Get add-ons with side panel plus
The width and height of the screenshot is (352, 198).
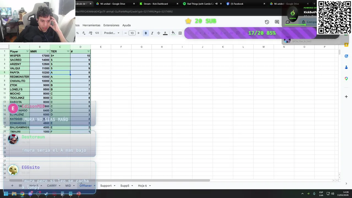pos(346,97)
